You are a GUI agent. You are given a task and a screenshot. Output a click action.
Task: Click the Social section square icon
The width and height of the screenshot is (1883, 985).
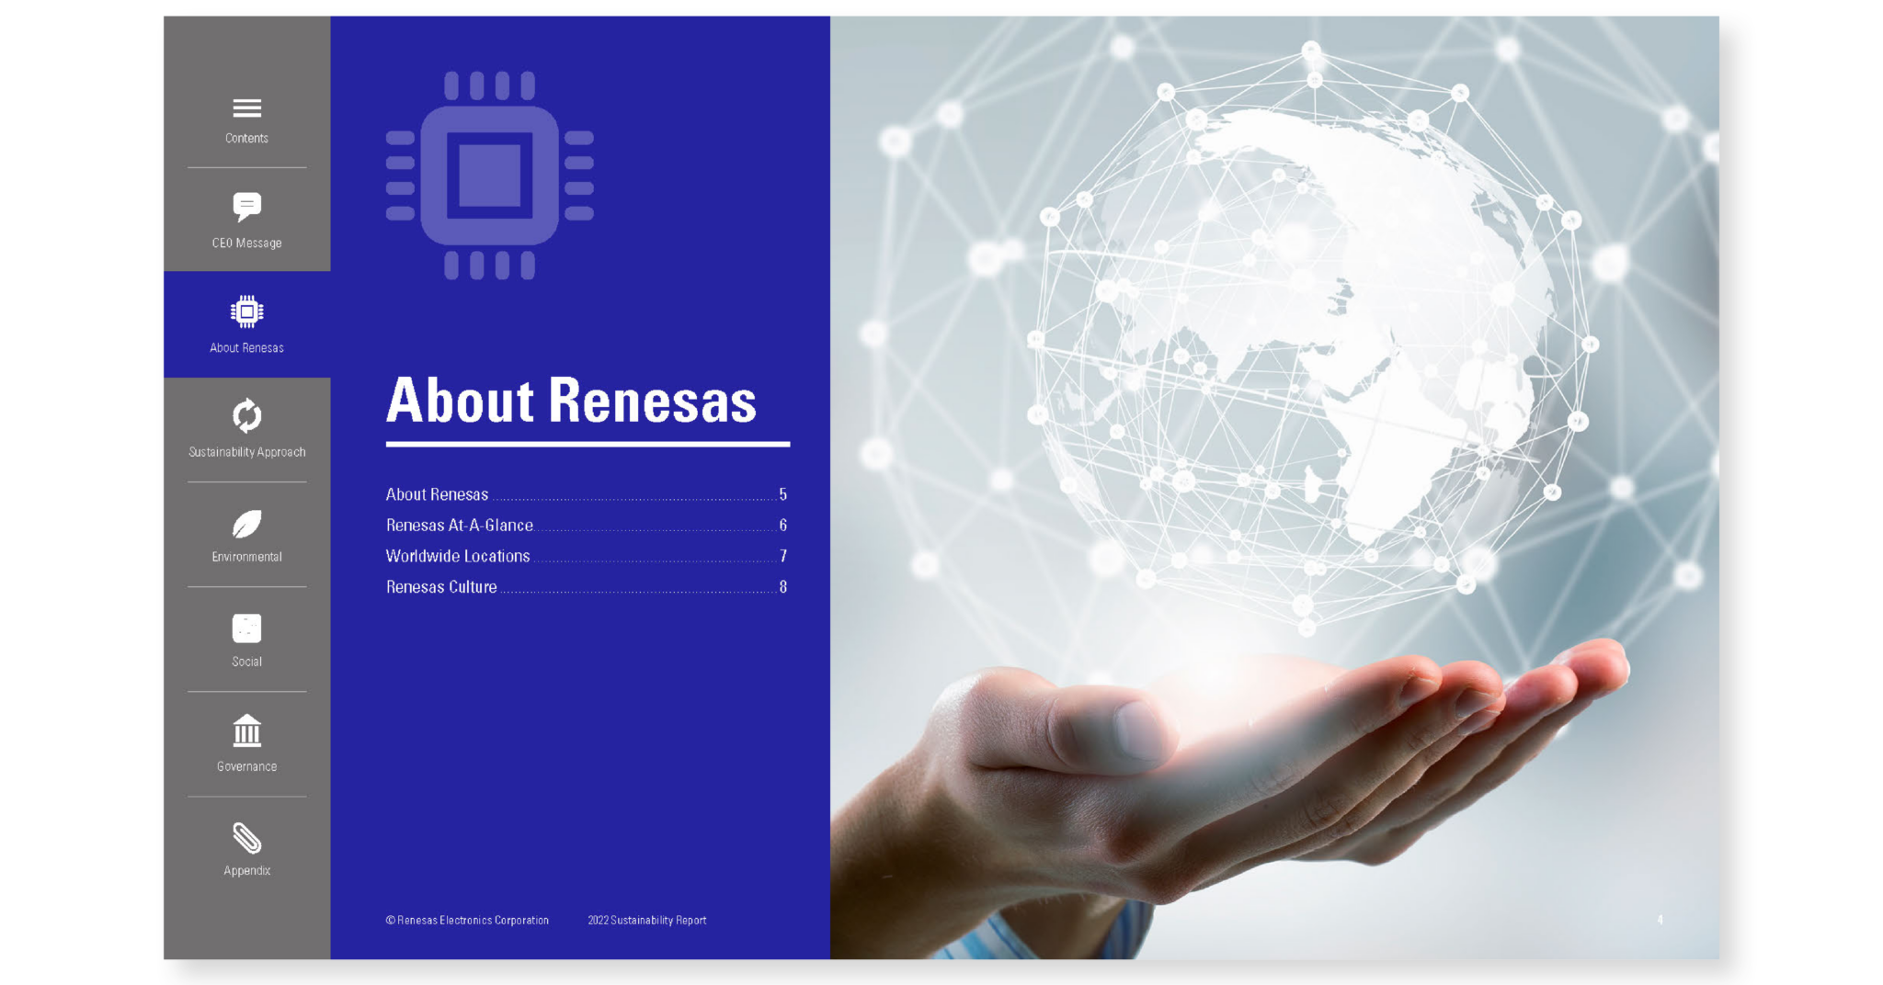coord(246,628)
